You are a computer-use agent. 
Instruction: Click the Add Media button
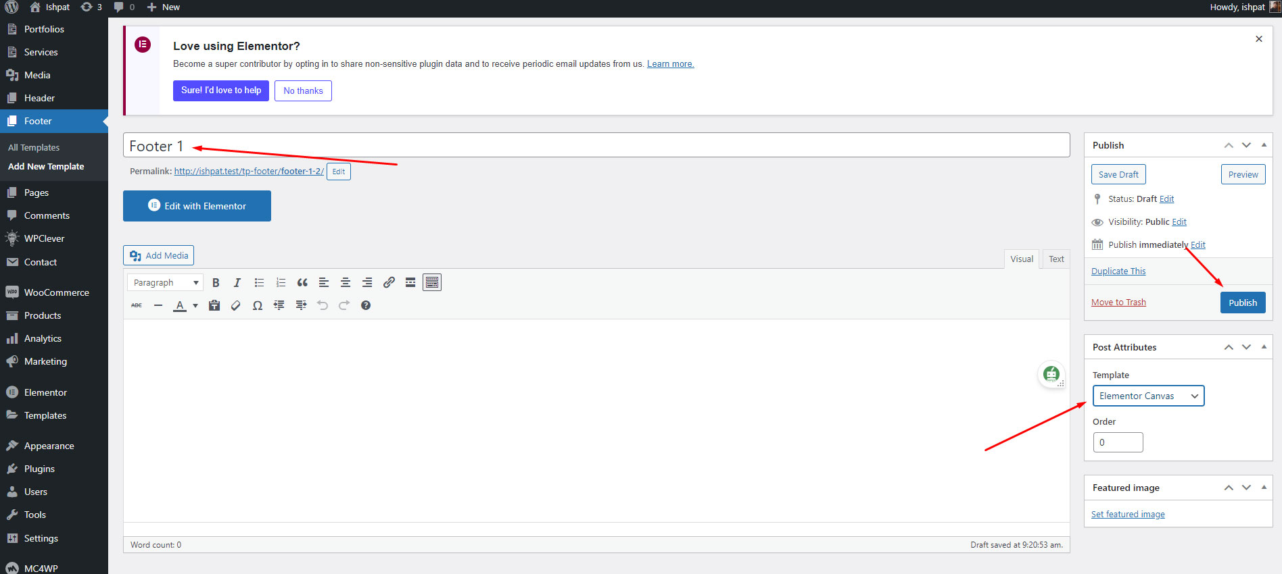158,255
